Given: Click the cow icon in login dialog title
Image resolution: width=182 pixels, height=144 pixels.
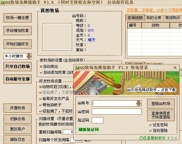Looking at the screenshot, I should click(x=77, y=68).
